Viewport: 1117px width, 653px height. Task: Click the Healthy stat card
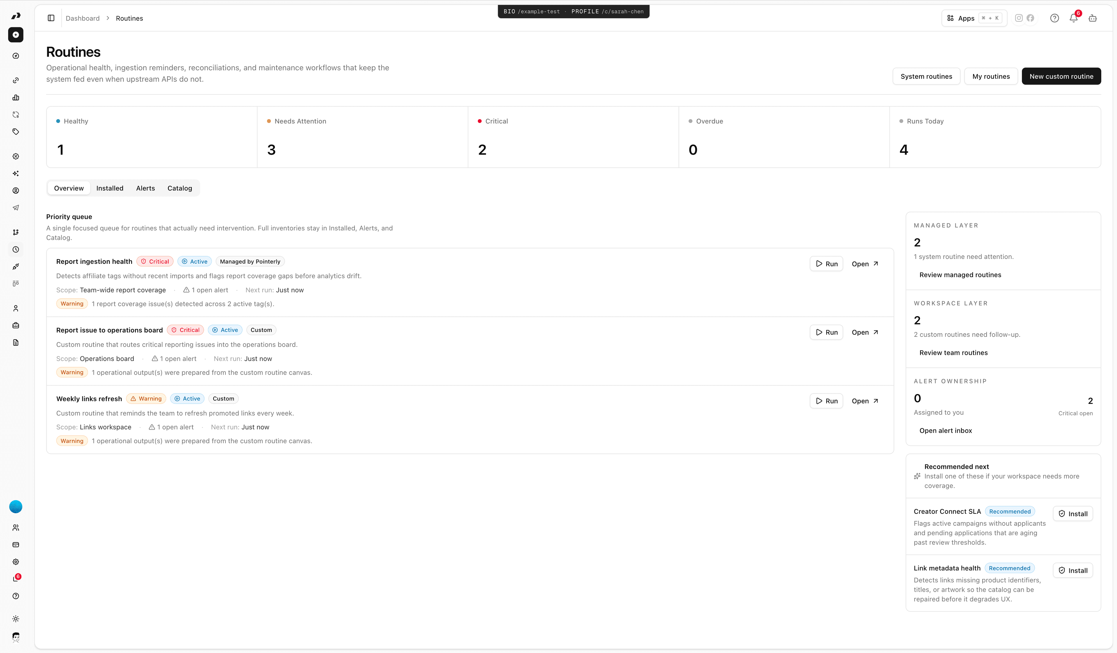click(x=152, y=137)
